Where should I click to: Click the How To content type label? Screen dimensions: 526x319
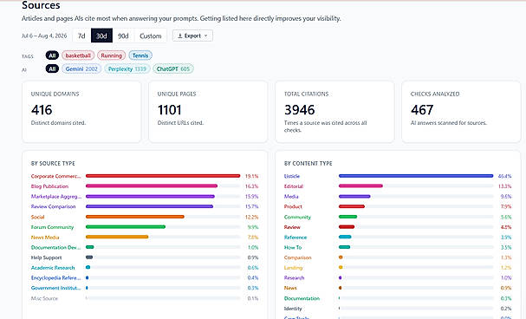pyautogui.click(x=293, y=247)
